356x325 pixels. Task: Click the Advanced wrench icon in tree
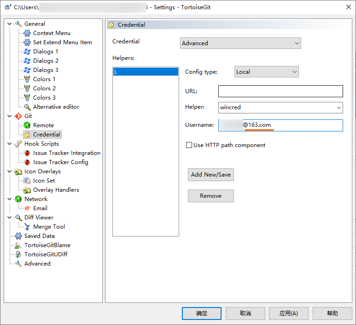pos(18,264)
